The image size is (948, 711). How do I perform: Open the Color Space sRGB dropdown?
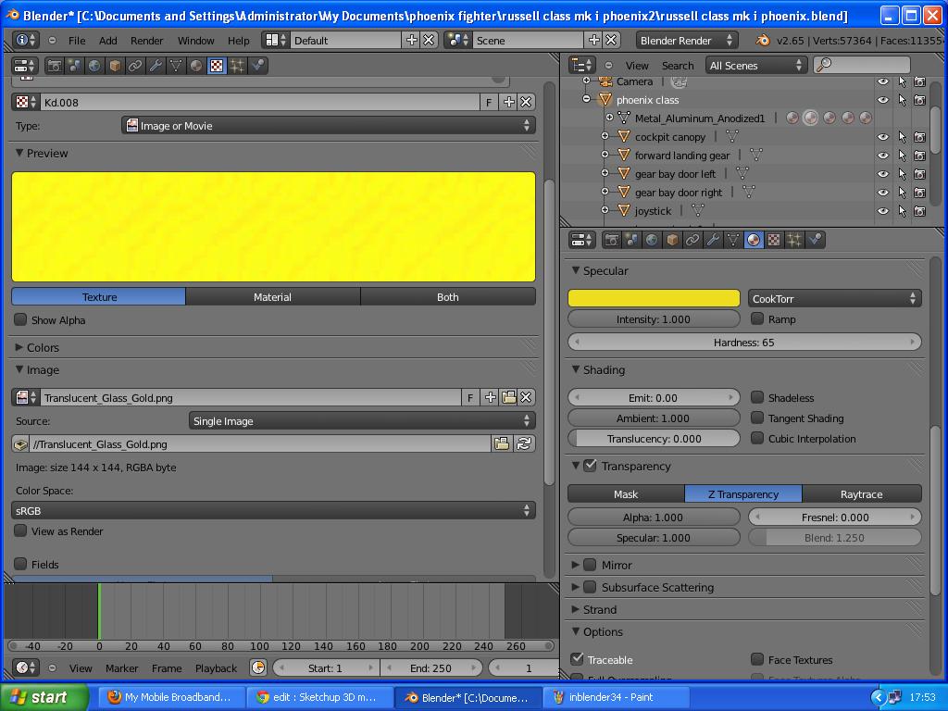click(x=273, y=509)
